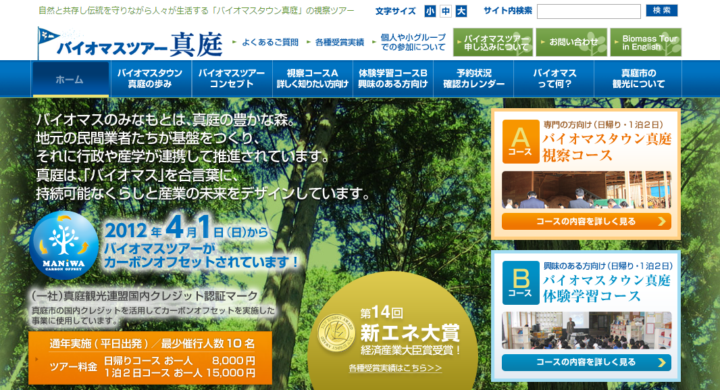This screenshot has height=390, width=720.
Task: Click the バイオマスツアー真庭 site logo
Action: point(130,43)
